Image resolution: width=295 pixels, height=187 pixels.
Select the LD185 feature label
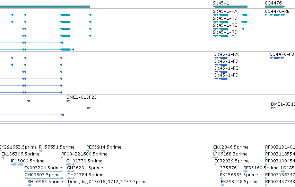pos(287,168)
